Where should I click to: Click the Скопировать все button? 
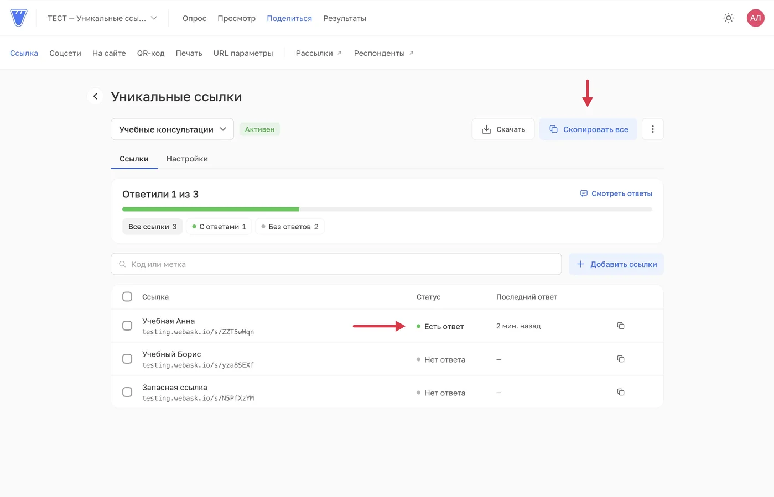pos(588,129)
